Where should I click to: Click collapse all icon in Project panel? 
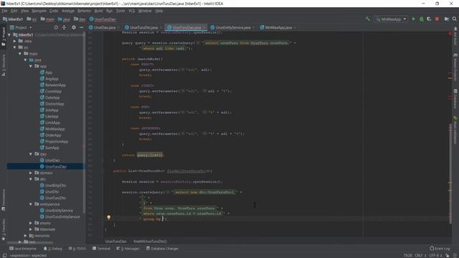click(64, 27)
